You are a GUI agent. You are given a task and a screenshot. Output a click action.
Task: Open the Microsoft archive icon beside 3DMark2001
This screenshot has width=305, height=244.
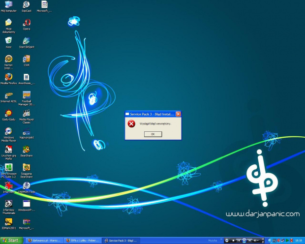coord(27,223)
